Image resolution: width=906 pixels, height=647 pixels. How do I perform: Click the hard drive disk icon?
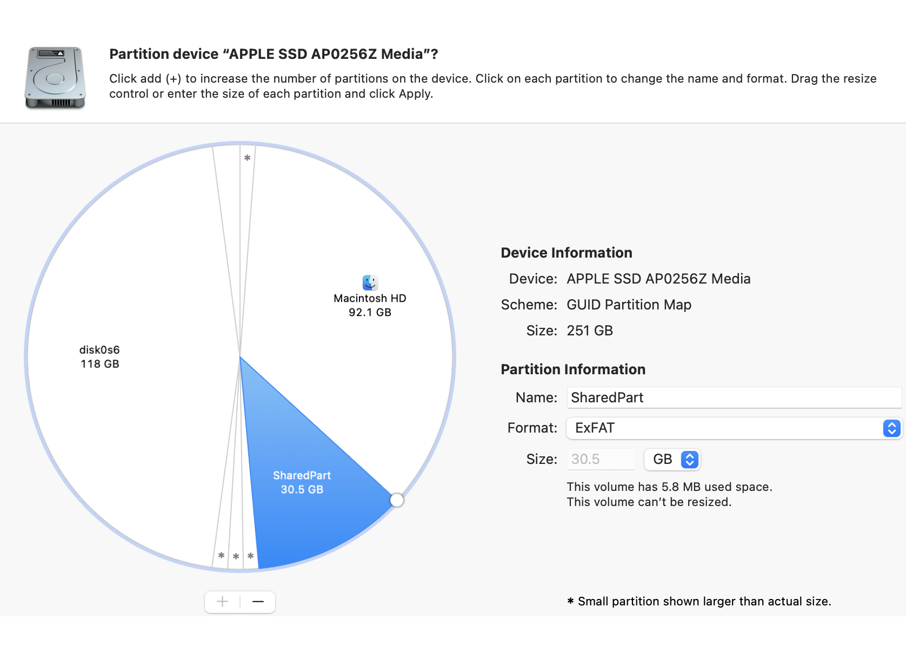pyautogui.click(x=55, y=77)
